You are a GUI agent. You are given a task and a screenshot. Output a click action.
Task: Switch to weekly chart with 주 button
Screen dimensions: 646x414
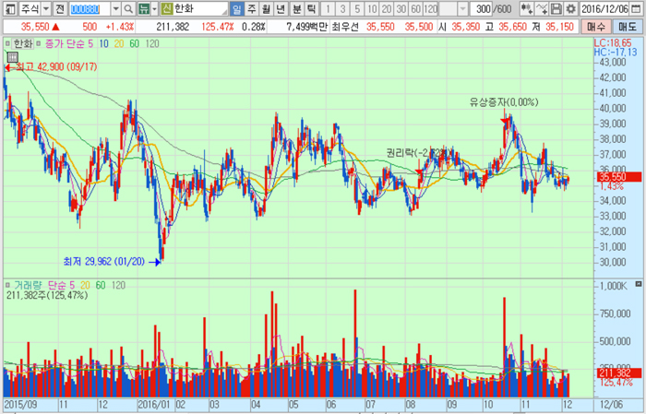point(252,8)
